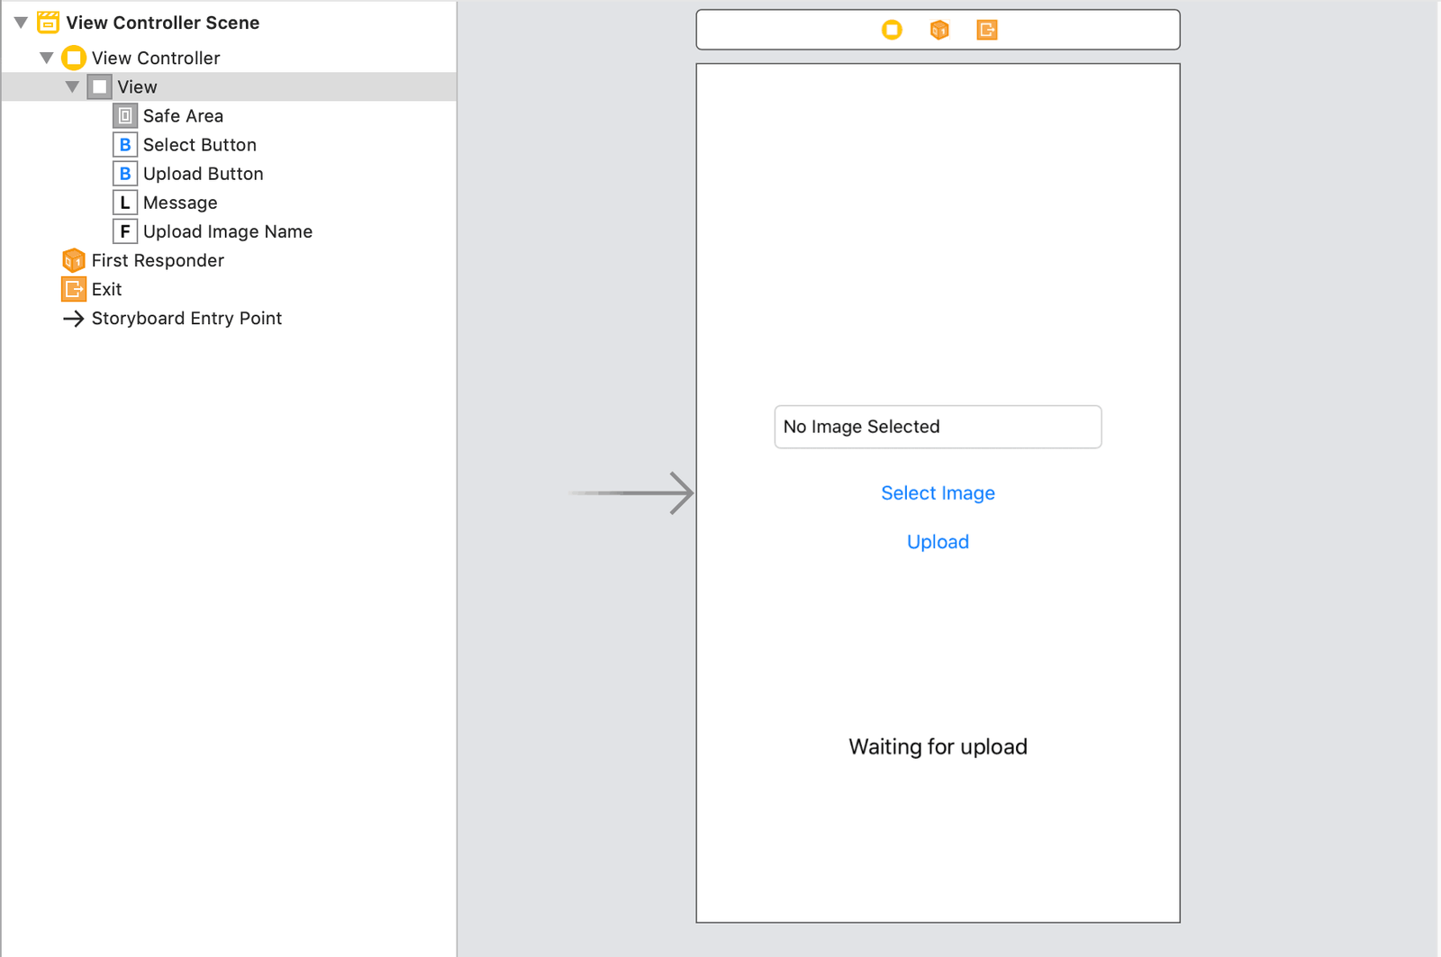This screenshot has height=957, width=1441.
Task: Click the Upload Button 'B' icon
Action: (x=125, y=174)
